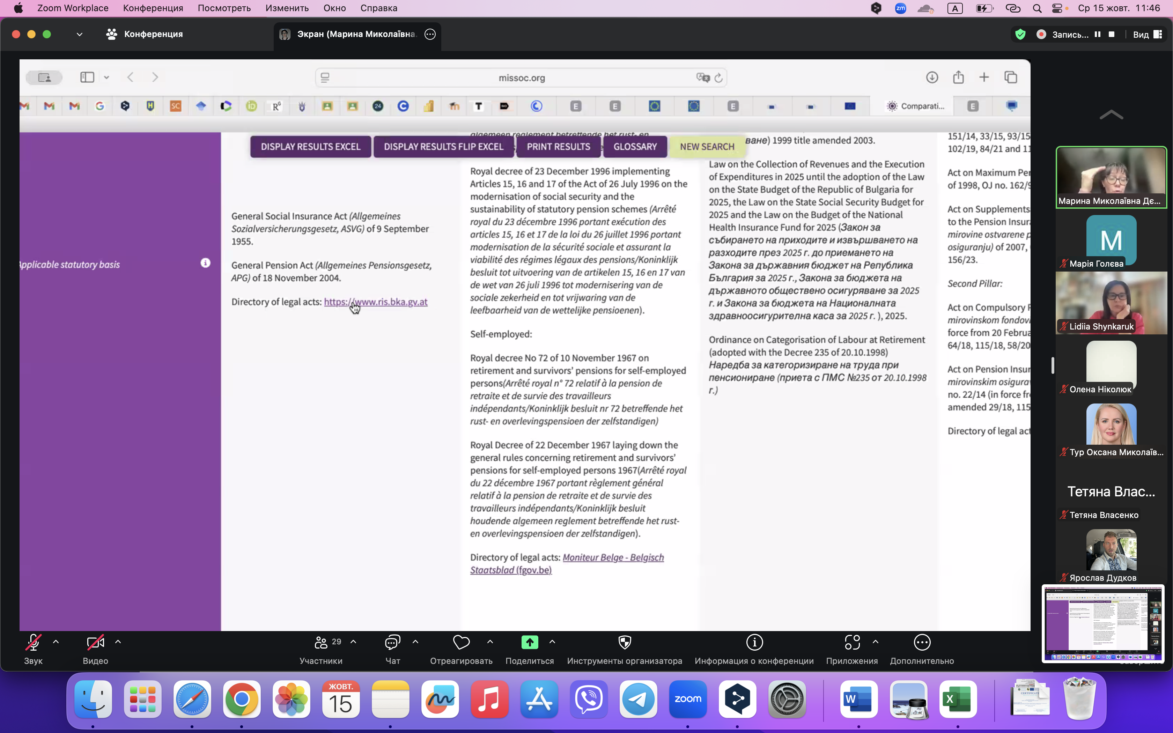Collapse the participant video strip with chevron
Screen dimensions: 1173x733
coord(1111,115)
